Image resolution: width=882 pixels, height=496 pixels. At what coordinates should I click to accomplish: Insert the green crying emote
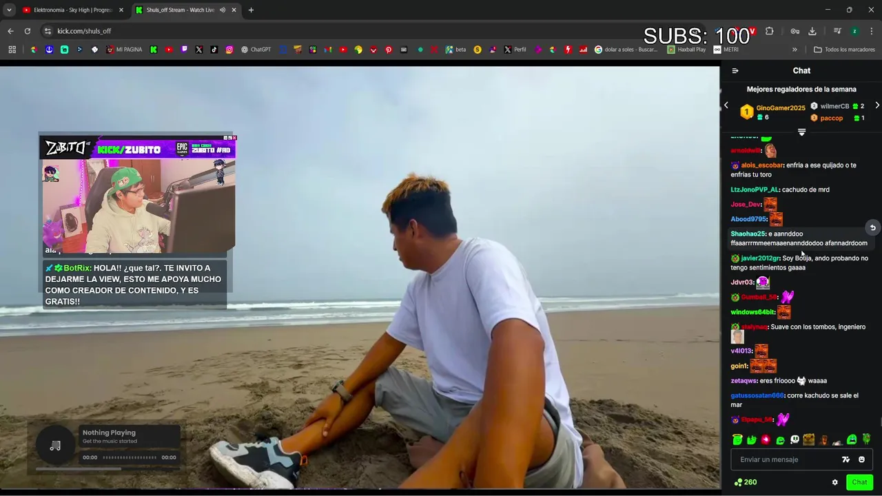(x=852, y=440)
